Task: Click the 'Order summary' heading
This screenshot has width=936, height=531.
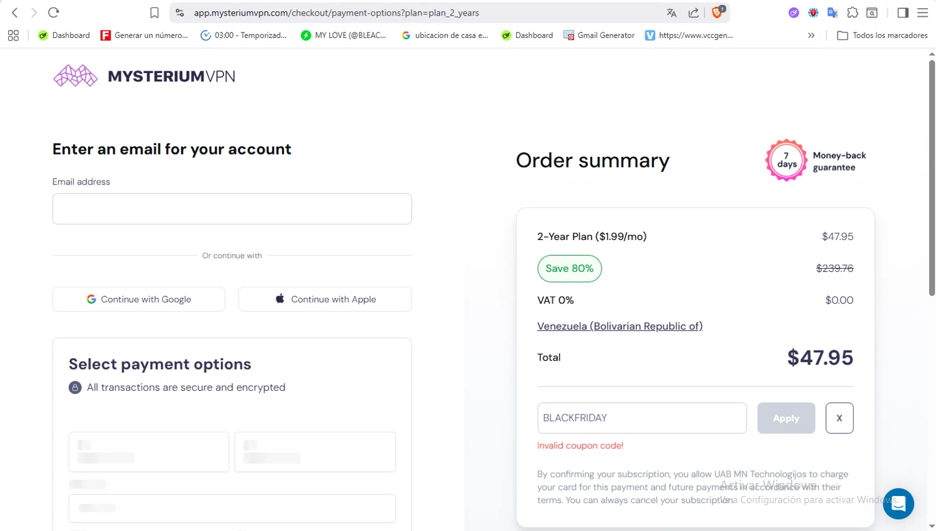Action: tap(593, 161)
